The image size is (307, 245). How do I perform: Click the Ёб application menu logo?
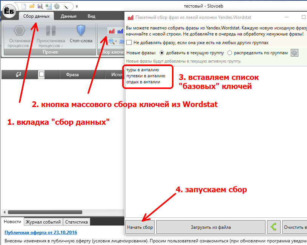click(x=9, y=11)
